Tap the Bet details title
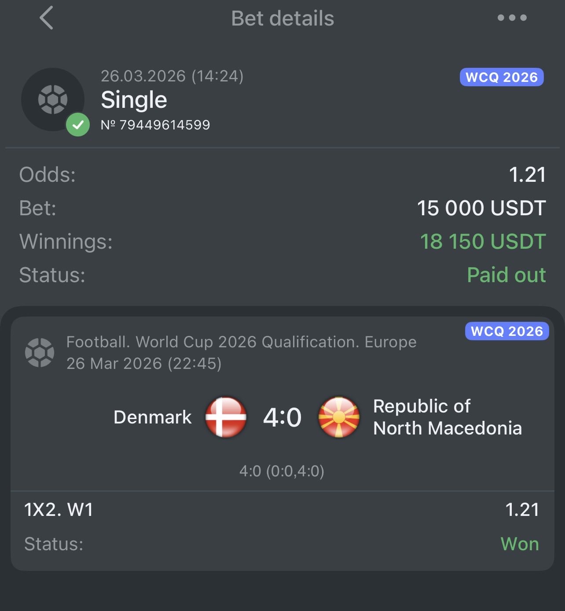This screenshot has width=565, height=611. (x=282, y=18)
